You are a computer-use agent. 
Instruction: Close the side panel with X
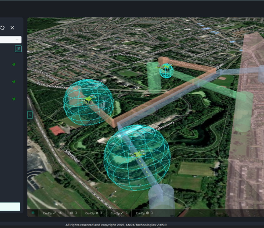tap(12, 28)
